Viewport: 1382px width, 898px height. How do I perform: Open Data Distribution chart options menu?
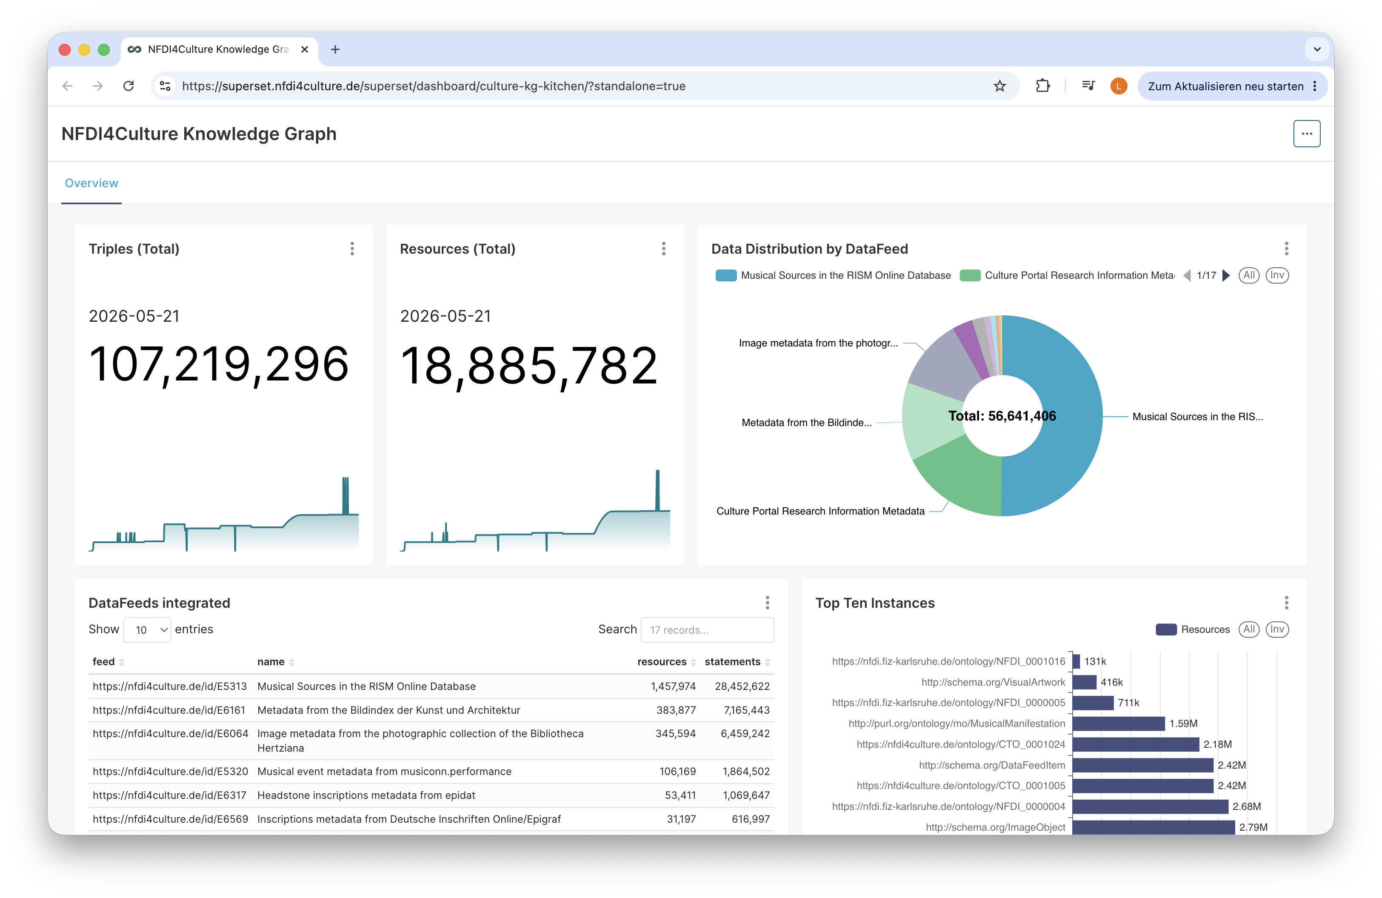(x=1286, y=249)
